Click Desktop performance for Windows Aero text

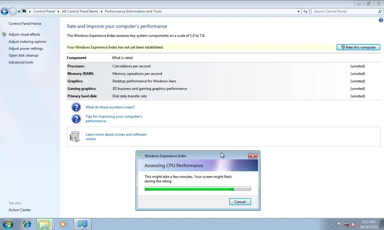[144, 81]
